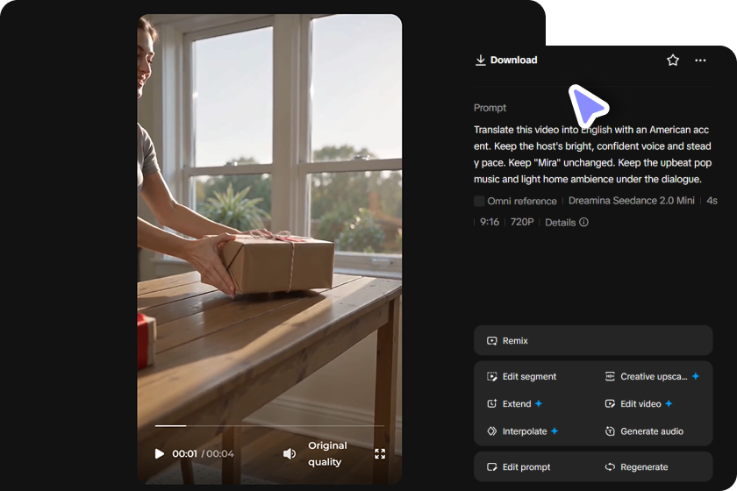The width and height of the screenshot is (737, 491).
Task: Mute the video with the speaker icon
Action: tap(289, 453)
